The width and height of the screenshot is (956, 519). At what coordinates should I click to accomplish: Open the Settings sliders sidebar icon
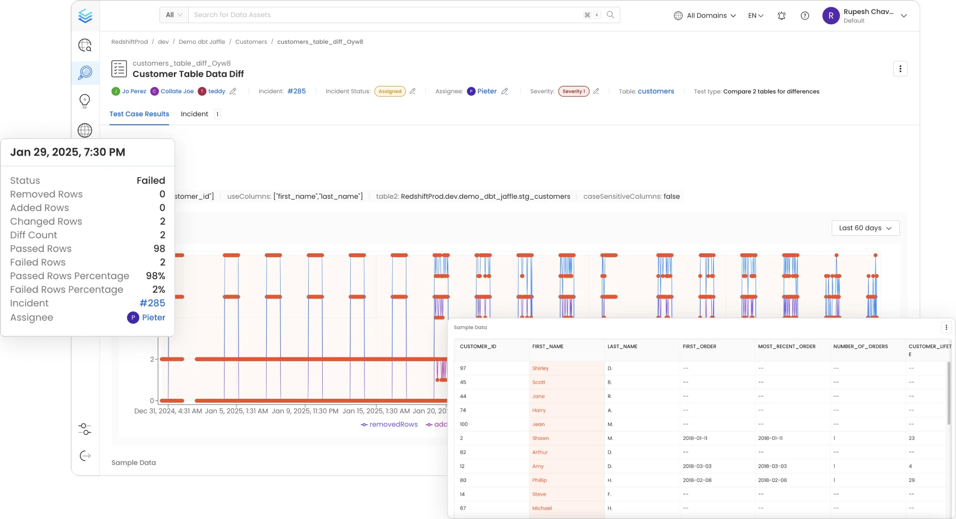coord(85,429)
